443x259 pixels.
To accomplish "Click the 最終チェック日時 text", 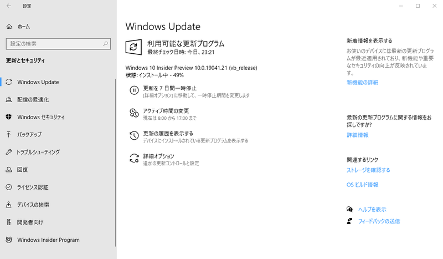I will coord(181,52).
